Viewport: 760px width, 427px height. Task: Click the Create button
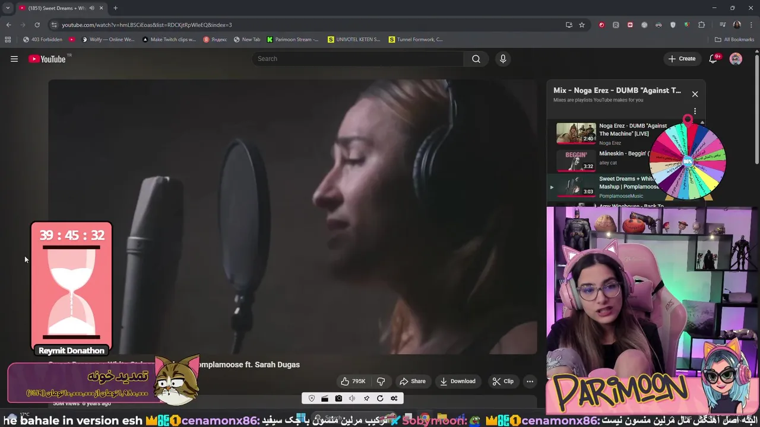click(x=682, y=59)
